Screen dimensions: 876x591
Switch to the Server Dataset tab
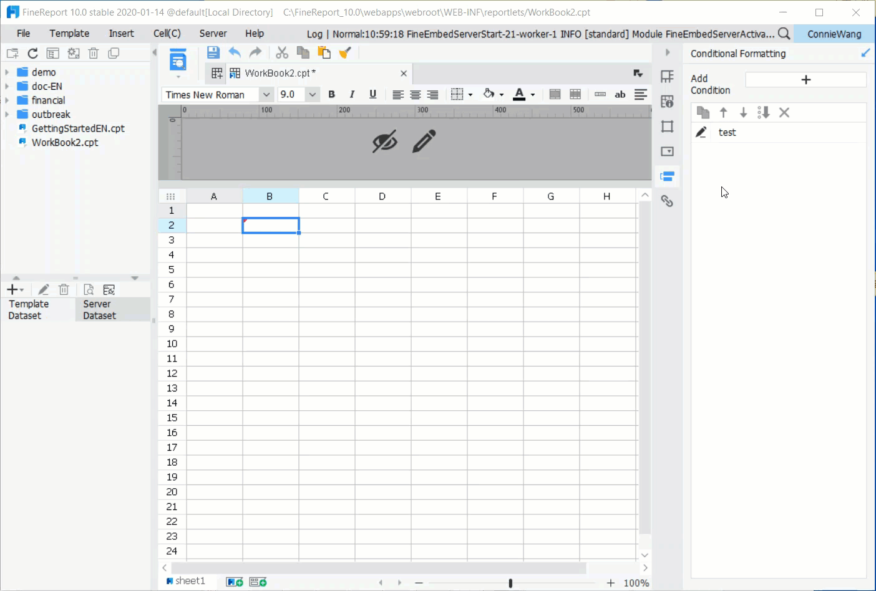pyautogui.click(x=100, y=310)
